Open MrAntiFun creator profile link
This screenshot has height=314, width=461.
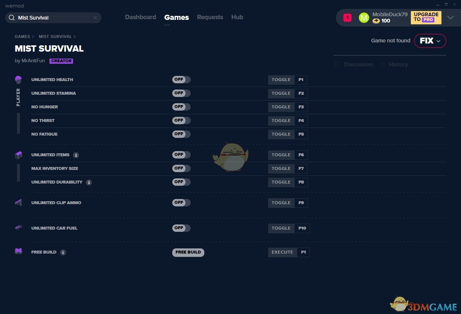[x=32, y=61]
